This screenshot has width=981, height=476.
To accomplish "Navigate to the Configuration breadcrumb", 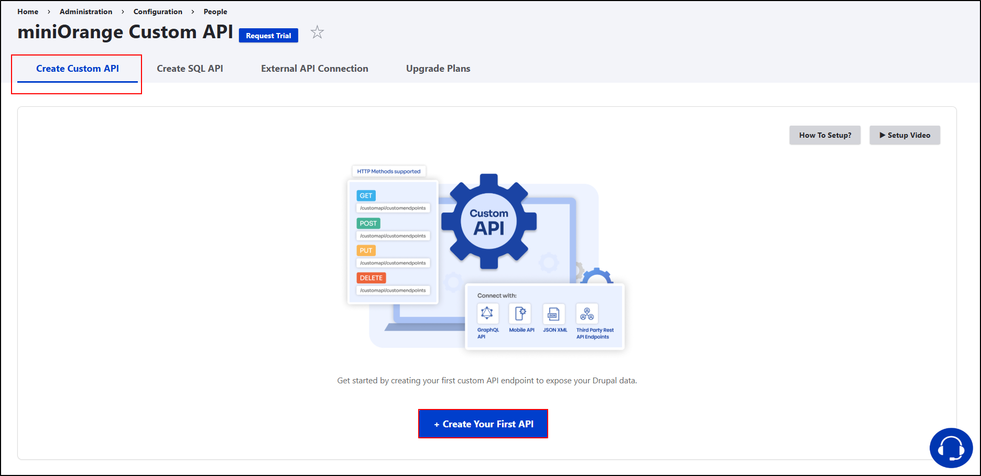I will pyautogui.click(x=158, y=12).
